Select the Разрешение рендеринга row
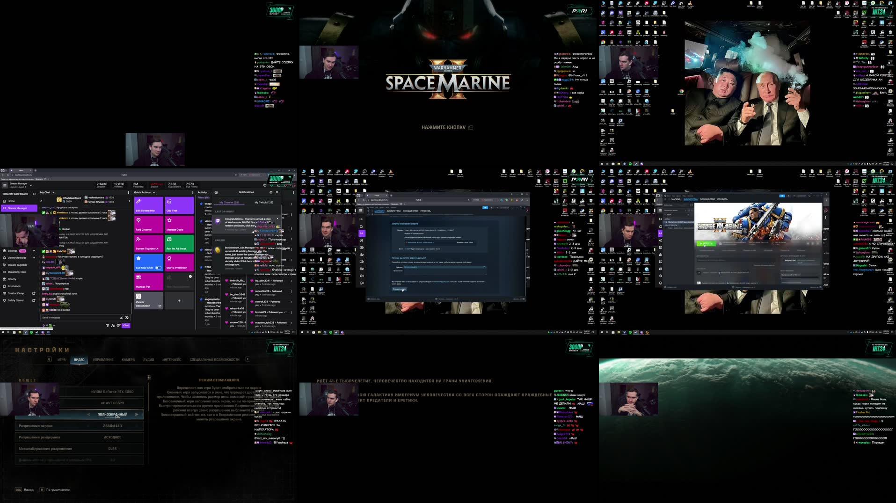 (80, 437)
